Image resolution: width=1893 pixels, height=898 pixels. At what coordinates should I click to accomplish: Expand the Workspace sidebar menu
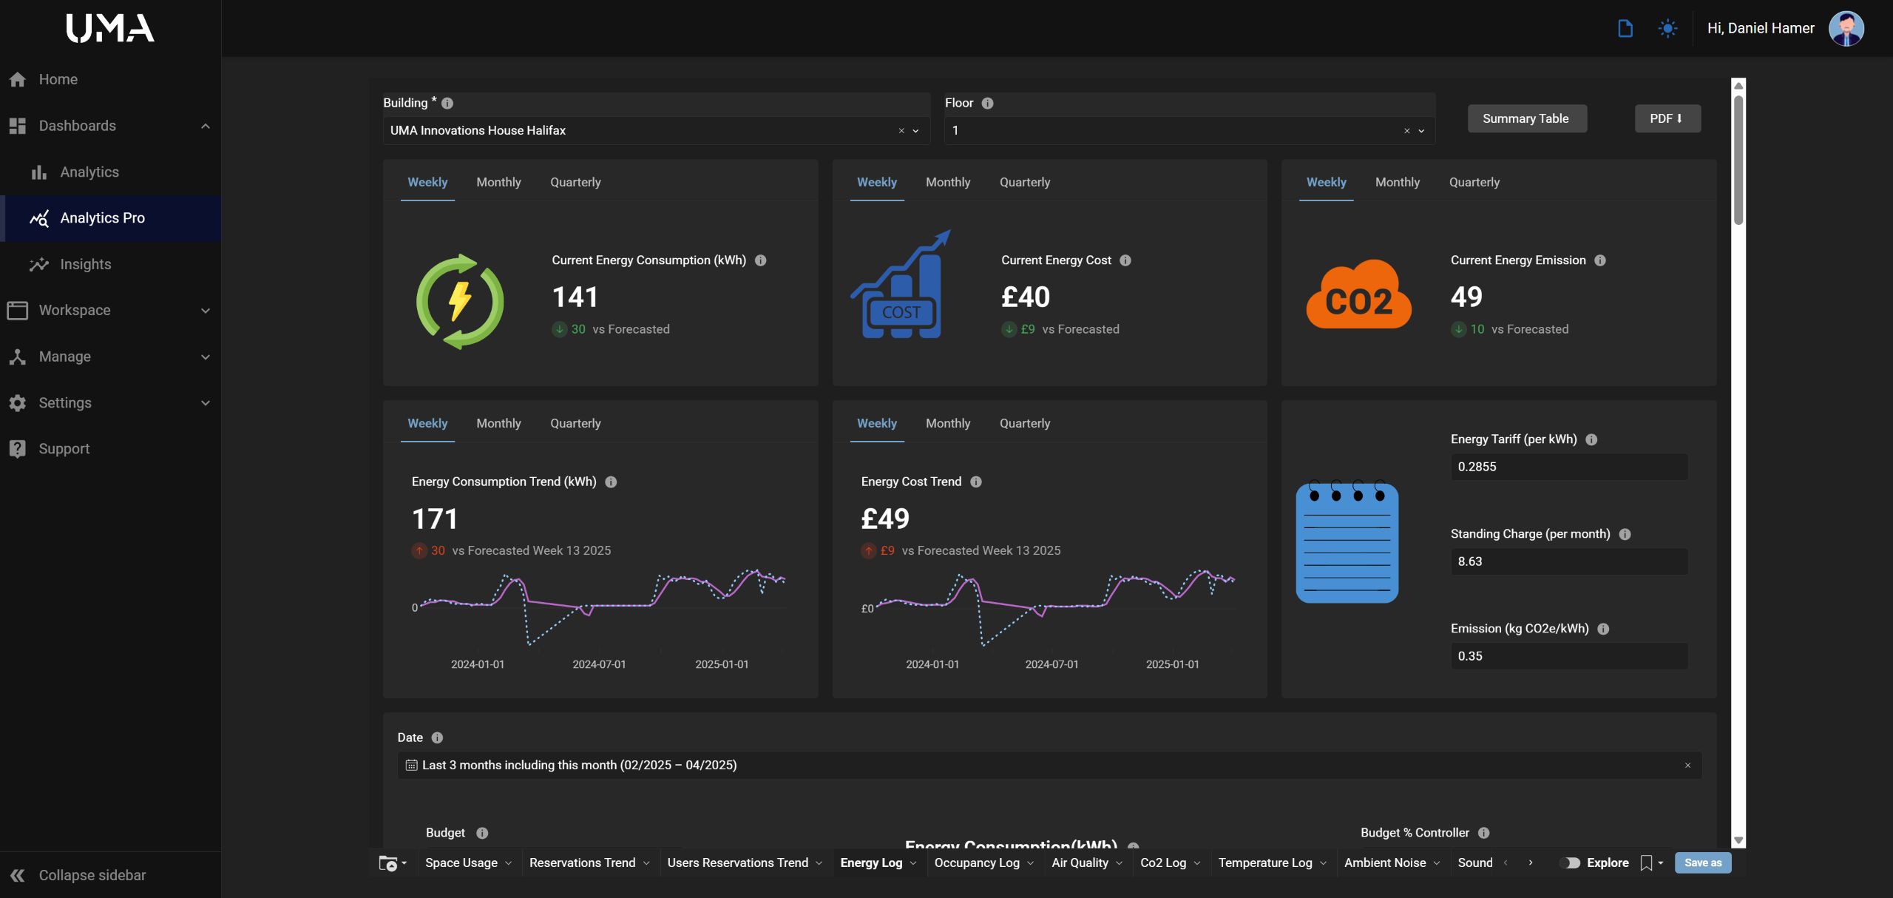[x=206, y=311]
